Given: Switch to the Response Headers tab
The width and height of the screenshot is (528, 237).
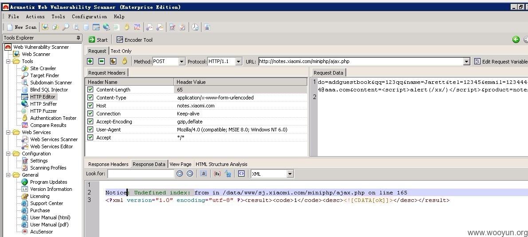Looking at the screenshot, I should tap(108, 164).
